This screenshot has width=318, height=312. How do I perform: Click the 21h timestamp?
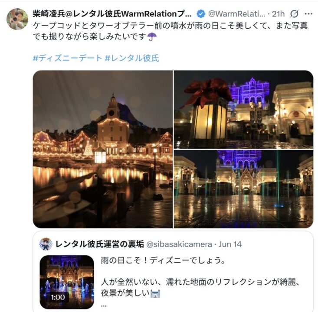pyautogui.click(x=278, y=14)
